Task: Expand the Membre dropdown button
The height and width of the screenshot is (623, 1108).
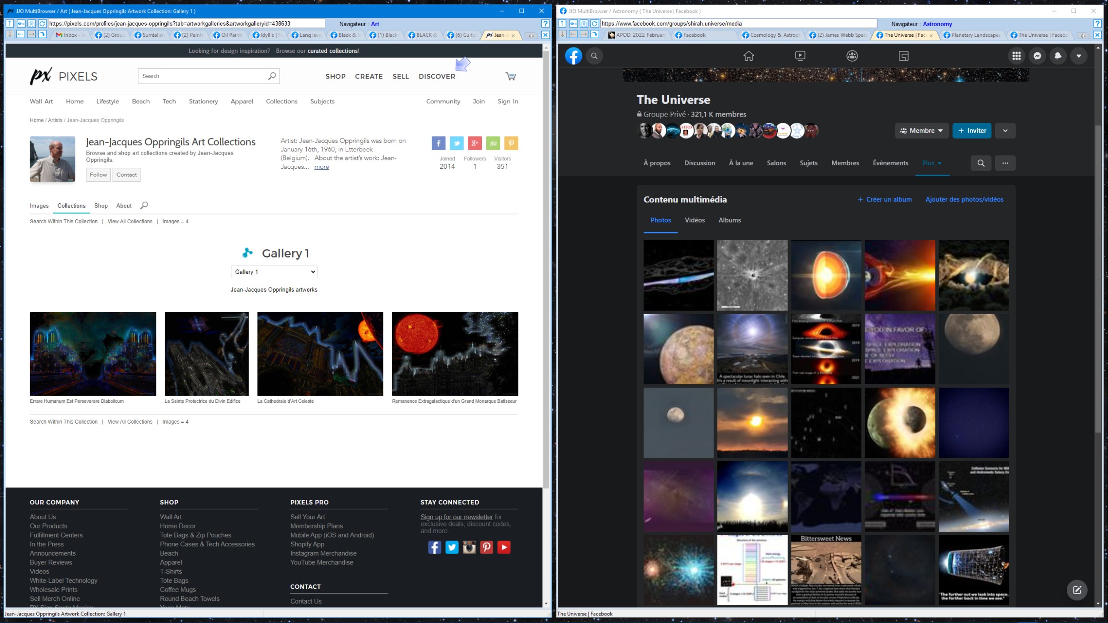Action: click(921, 131)
